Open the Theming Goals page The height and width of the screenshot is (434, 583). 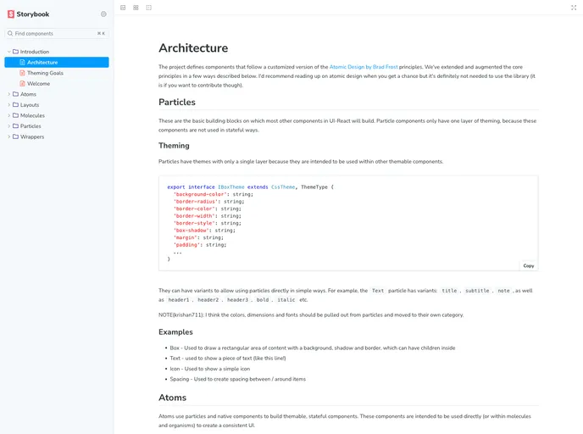click(x=45, y=73)
